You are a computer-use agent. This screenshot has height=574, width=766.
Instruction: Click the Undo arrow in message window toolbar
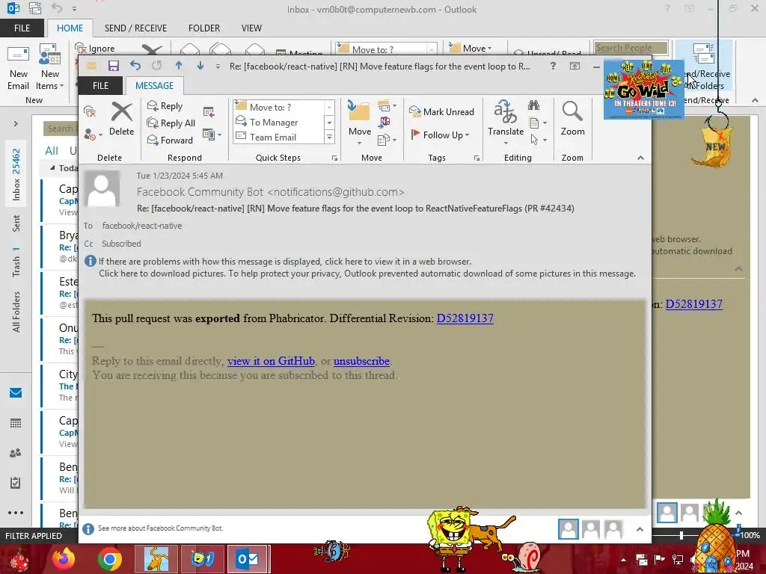pyautogui.click(x=135, y=66)
